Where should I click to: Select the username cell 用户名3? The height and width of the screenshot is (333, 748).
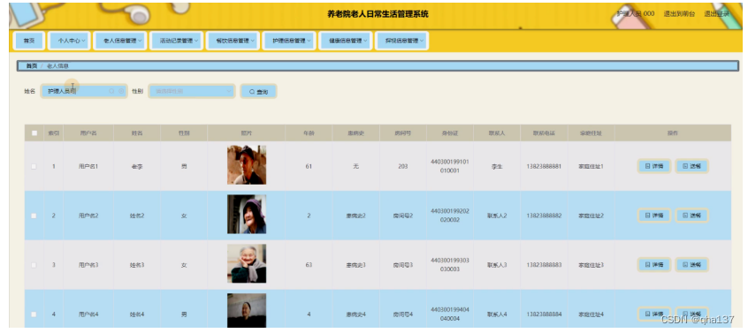pyautogui.click(x=88, y=265)
